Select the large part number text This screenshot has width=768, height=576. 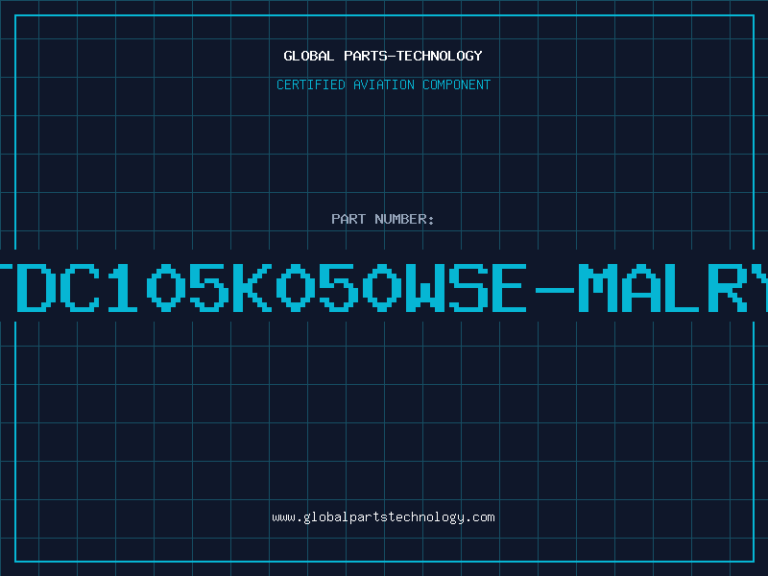[x=384, y=287]
